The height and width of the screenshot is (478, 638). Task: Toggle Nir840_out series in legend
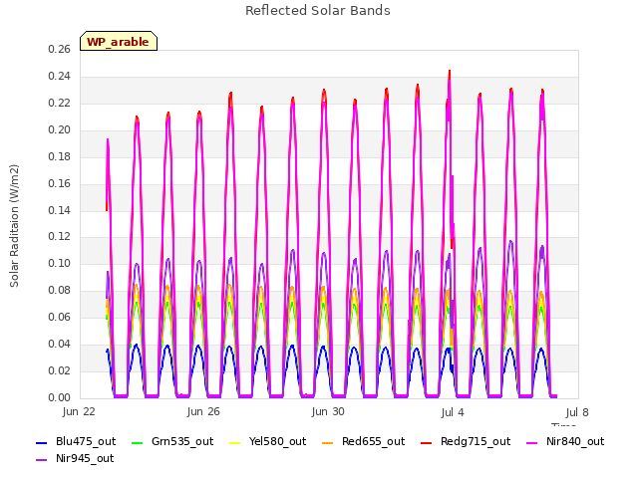tap(565, 442)
